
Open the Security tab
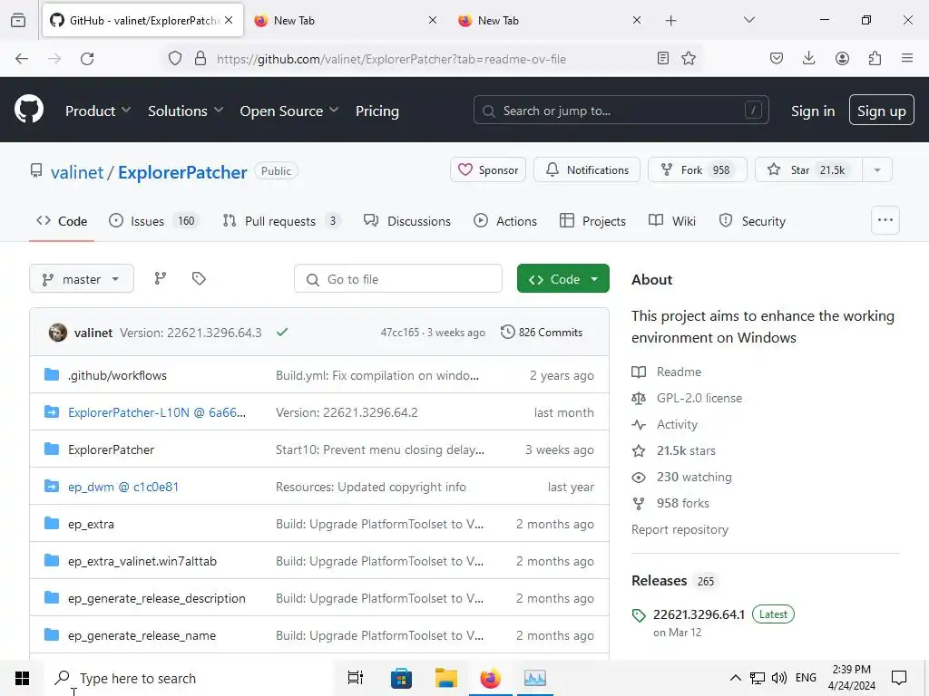752,221
